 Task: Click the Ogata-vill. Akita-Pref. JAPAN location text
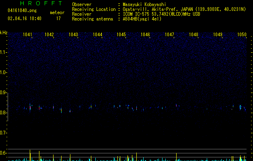(184, 9)
